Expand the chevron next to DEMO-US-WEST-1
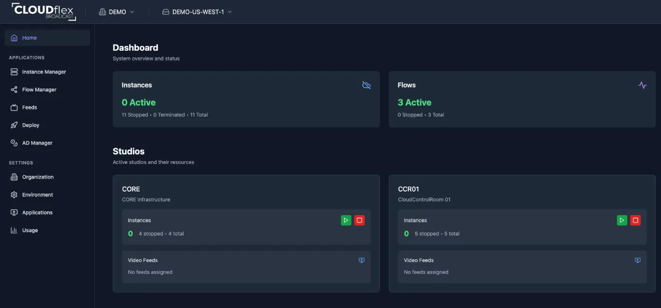The width and height of the screenshot is (661, 308). (230, 12)
